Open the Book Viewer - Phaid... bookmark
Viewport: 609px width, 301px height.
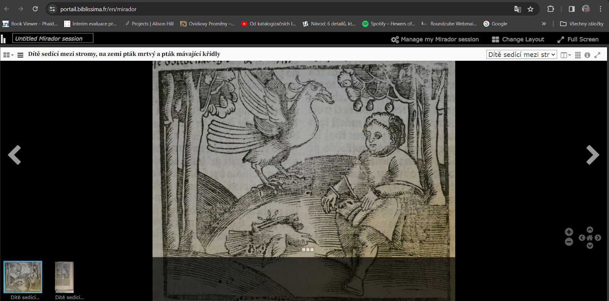pos(30,24)
